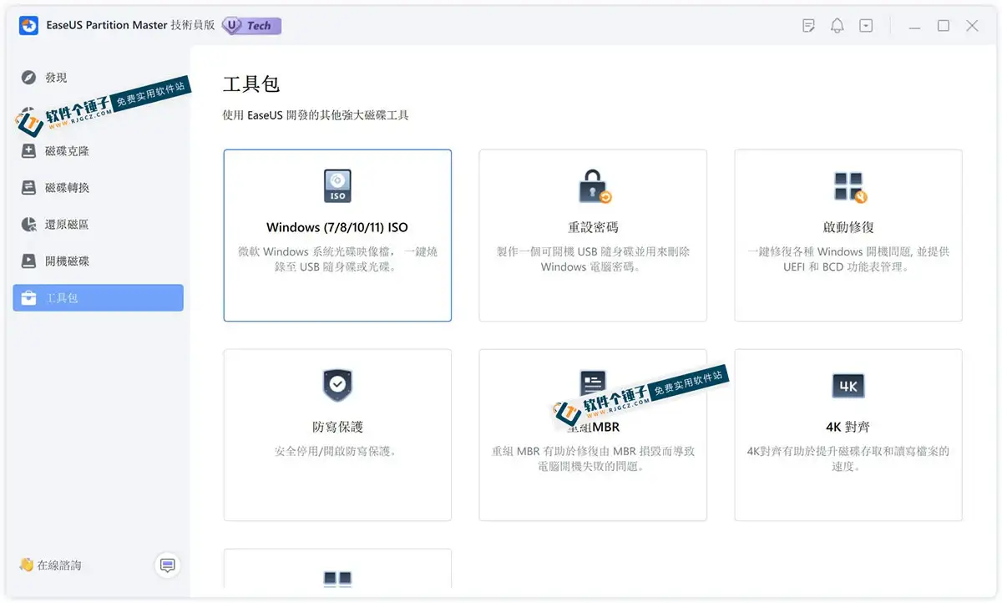Click the pie-chart icon beside 還原磁區
1002x603 pixels.
coord(29,225)
